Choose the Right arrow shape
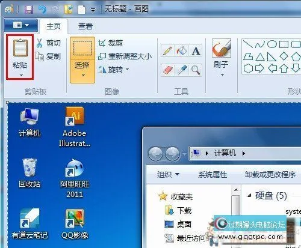The height and width of the screenshot is (248, 301). point(259,68)
